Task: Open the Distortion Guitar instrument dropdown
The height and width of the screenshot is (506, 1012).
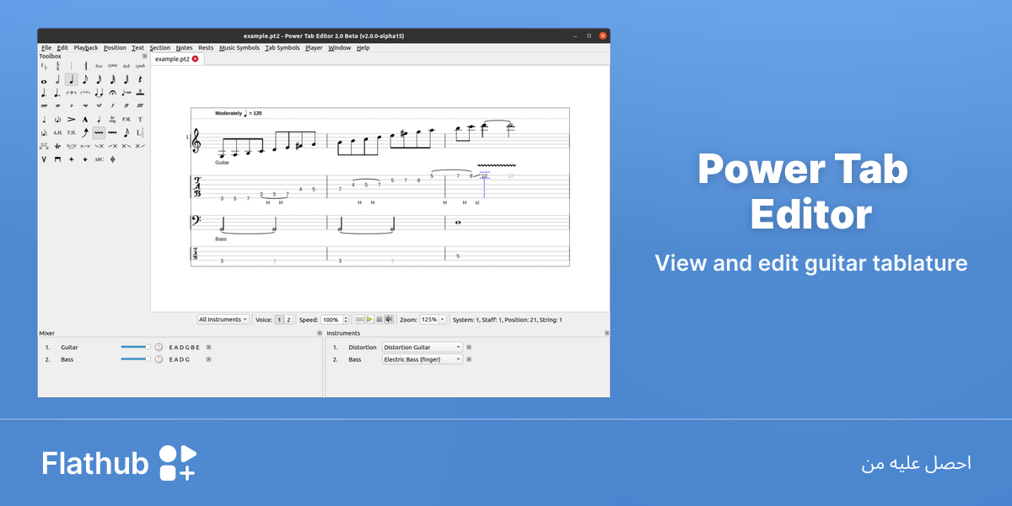Action: coord(423,347)
